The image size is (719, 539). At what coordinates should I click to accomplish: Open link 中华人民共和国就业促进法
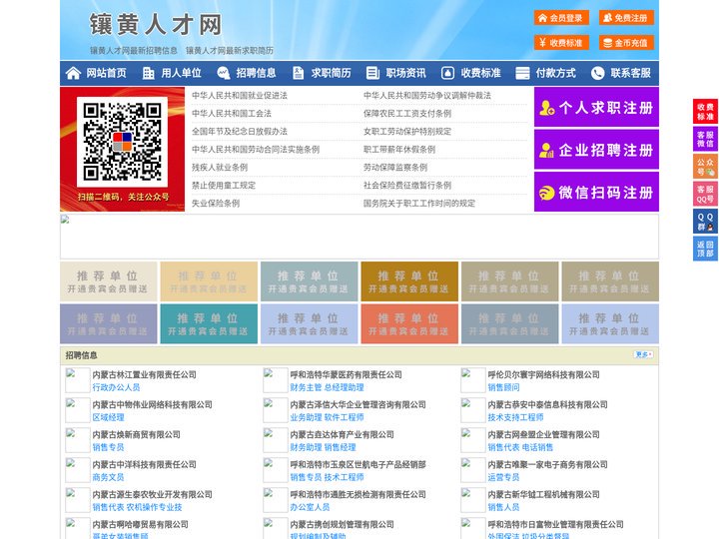tap(240, 96)
